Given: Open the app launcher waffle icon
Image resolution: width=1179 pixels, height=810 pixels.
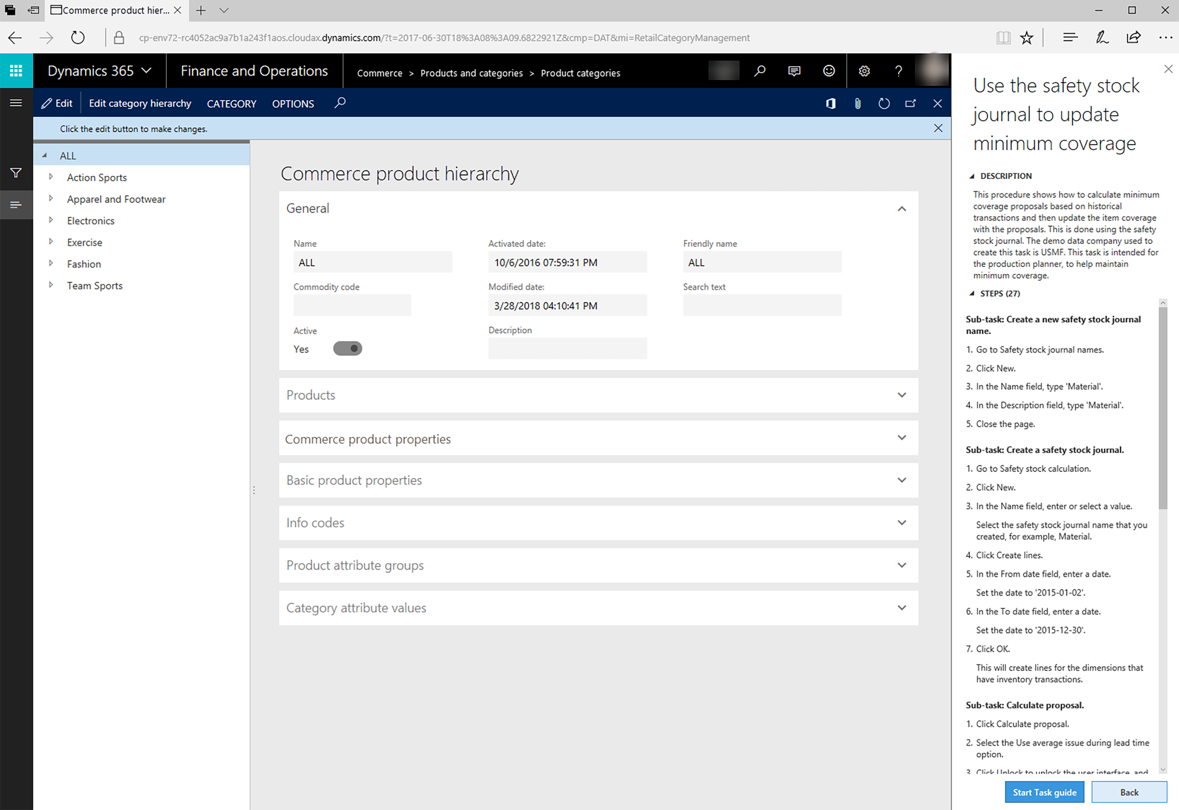Looking at the screenshot, I should pos(16,71).
